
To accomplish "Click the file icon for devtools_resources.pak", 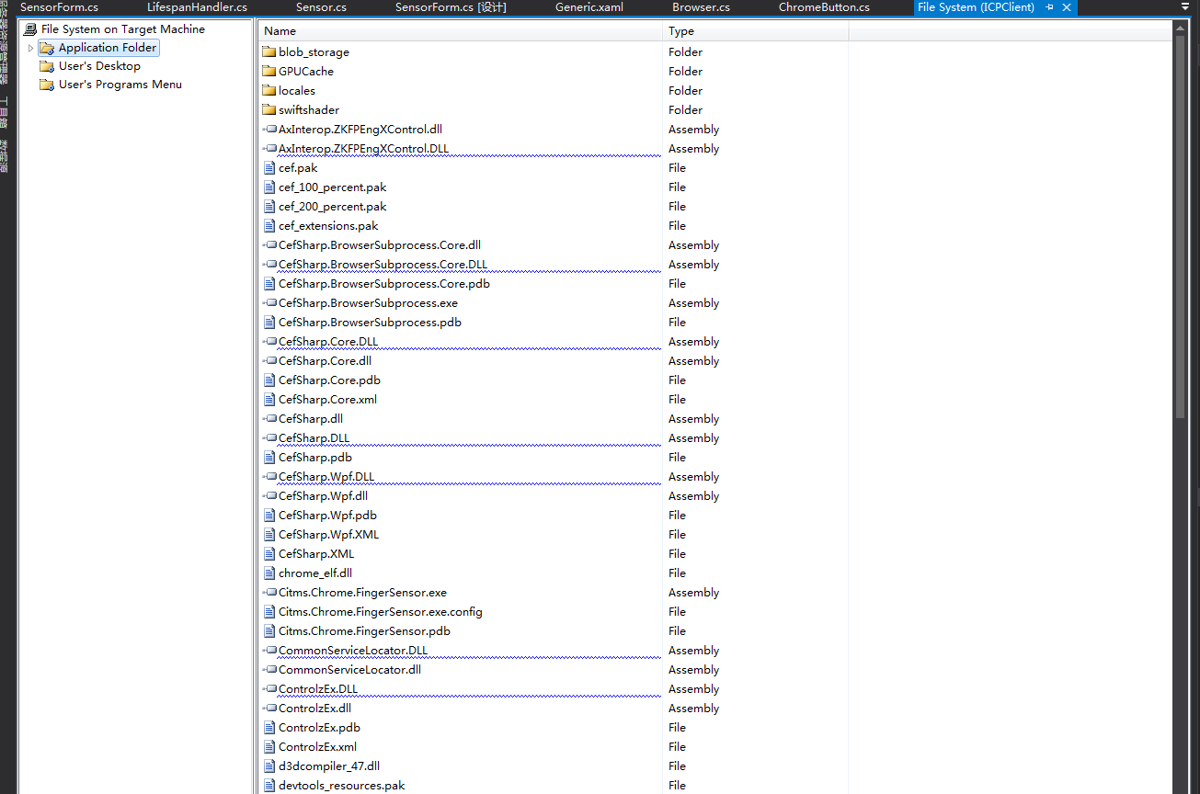I will point(269,785).
